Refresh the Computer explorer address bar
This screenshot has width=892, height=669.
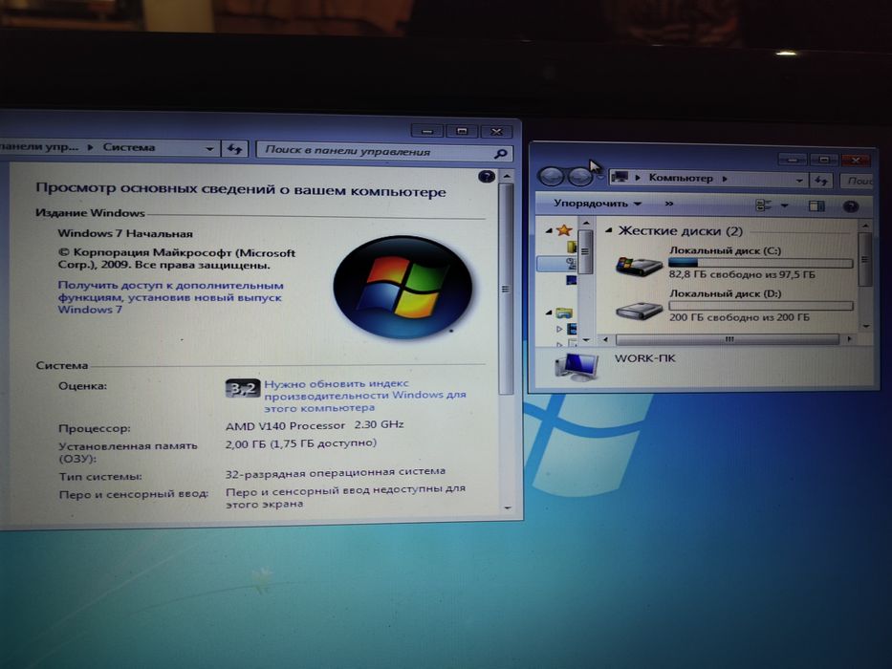tap(820, 181)
